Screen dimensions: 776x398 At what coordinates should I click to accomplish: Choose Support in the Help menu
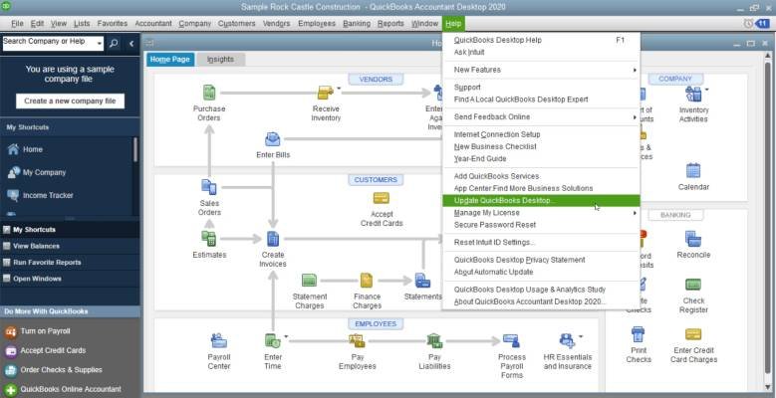click(541, 88)
